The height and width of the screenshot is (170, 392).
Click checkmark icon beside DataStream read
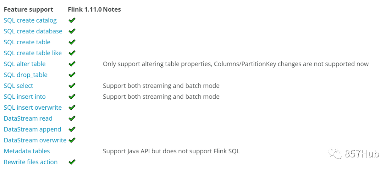(72, 118)
